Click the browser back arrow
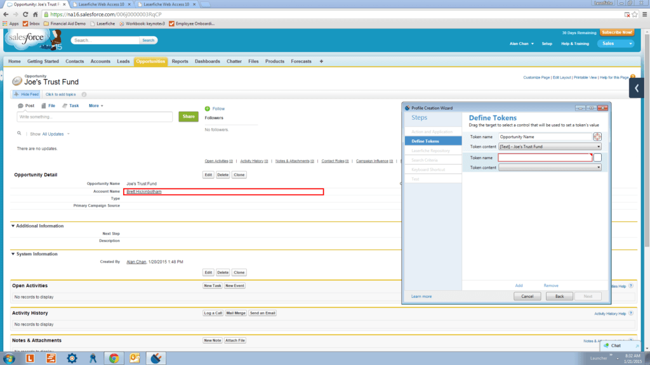Screen dimensions: 650x365 tap(6, 14)
